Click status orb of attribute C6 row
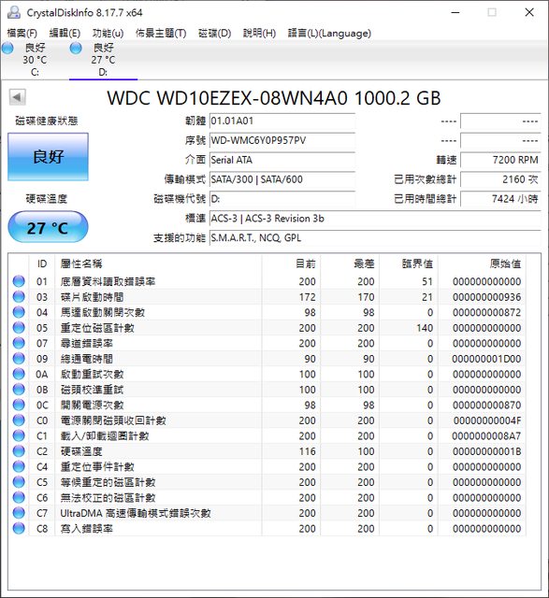The image size is (549, 598). [x=19, y=498]
